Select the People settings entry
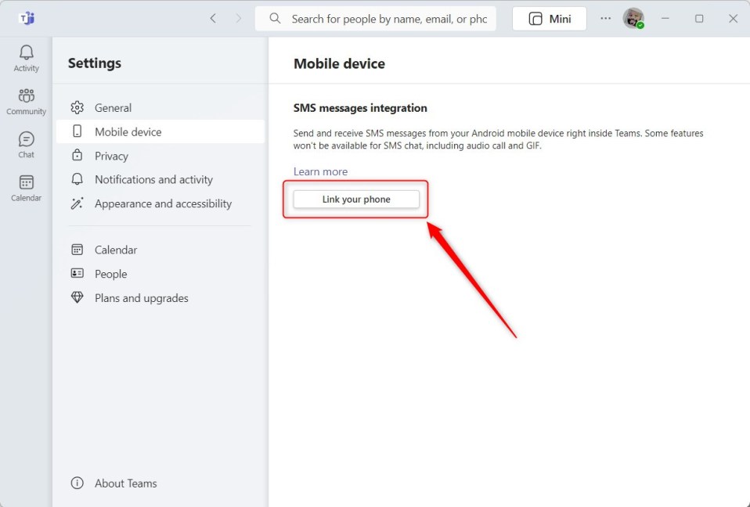 (112, 273)
